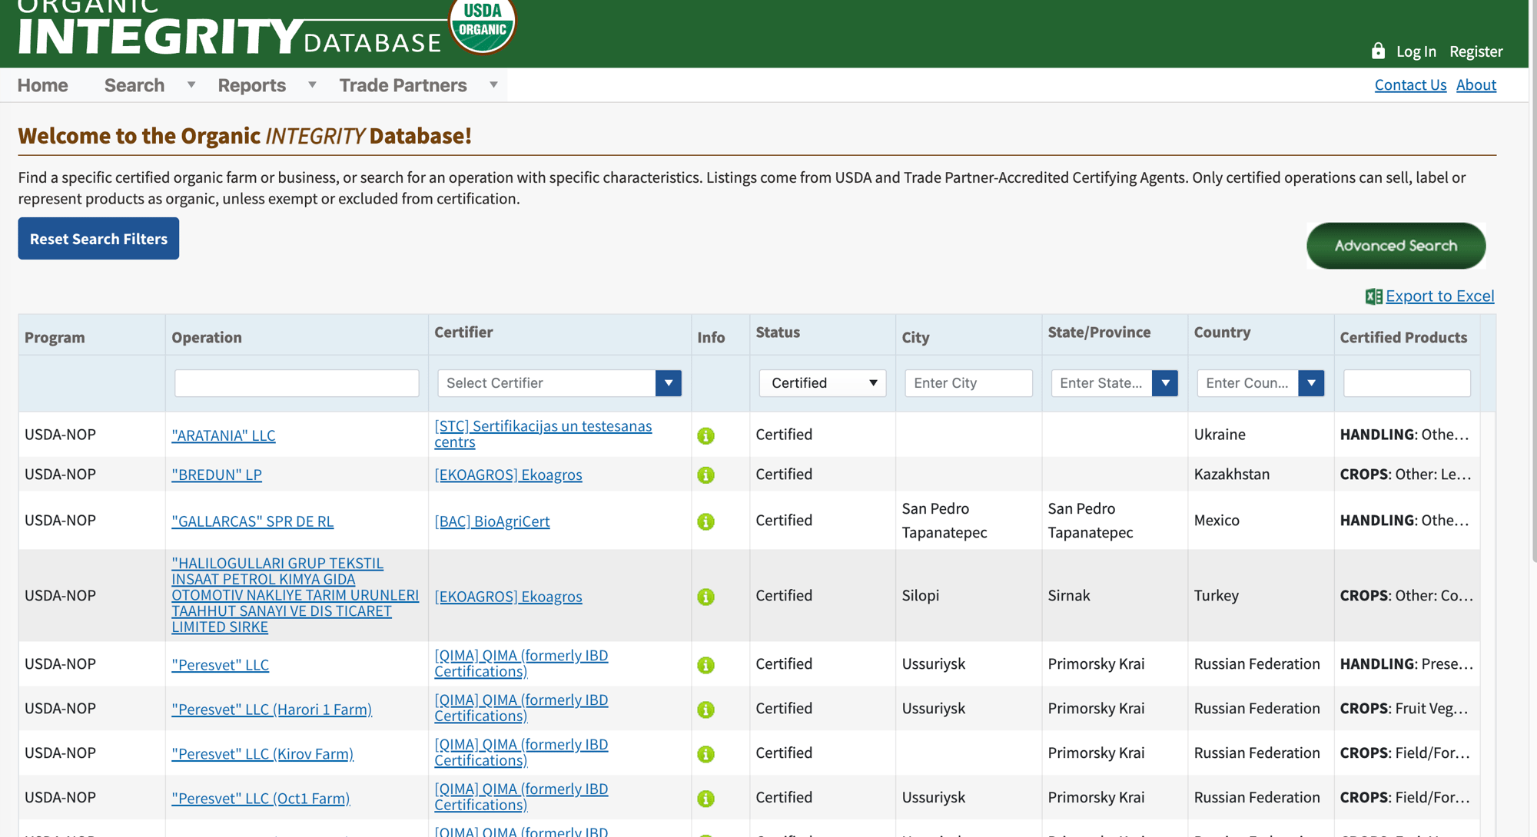Open the EKOAGROS certifier link in HALILOGULLARI row
The image size is (1537, 837).
(508, 597)
